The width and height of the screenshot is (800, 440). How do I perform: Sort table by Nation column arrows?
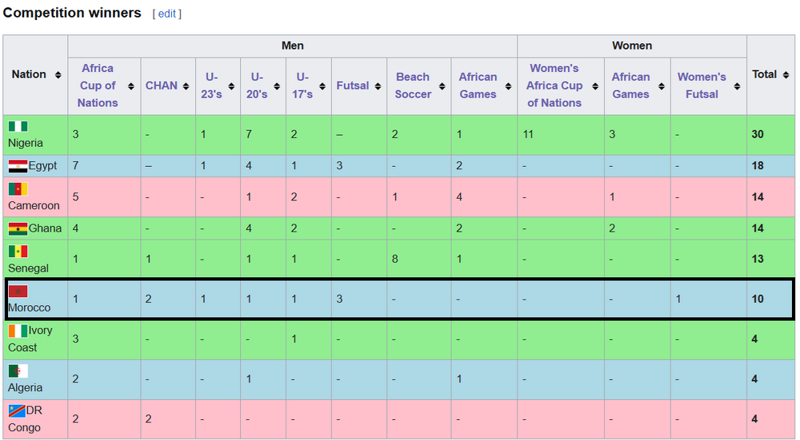[58, 75]
